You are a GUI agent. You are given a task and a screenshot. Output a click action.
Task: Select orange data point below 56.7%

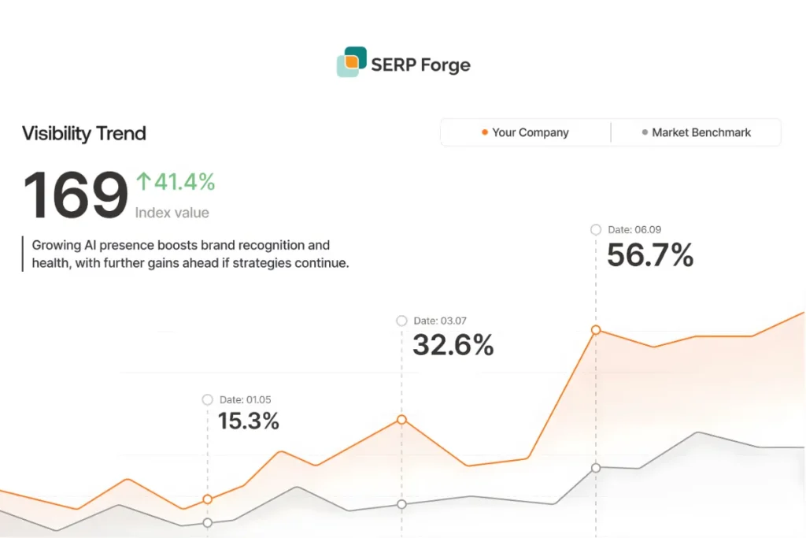pyautogui.click(x=596, y=330)
